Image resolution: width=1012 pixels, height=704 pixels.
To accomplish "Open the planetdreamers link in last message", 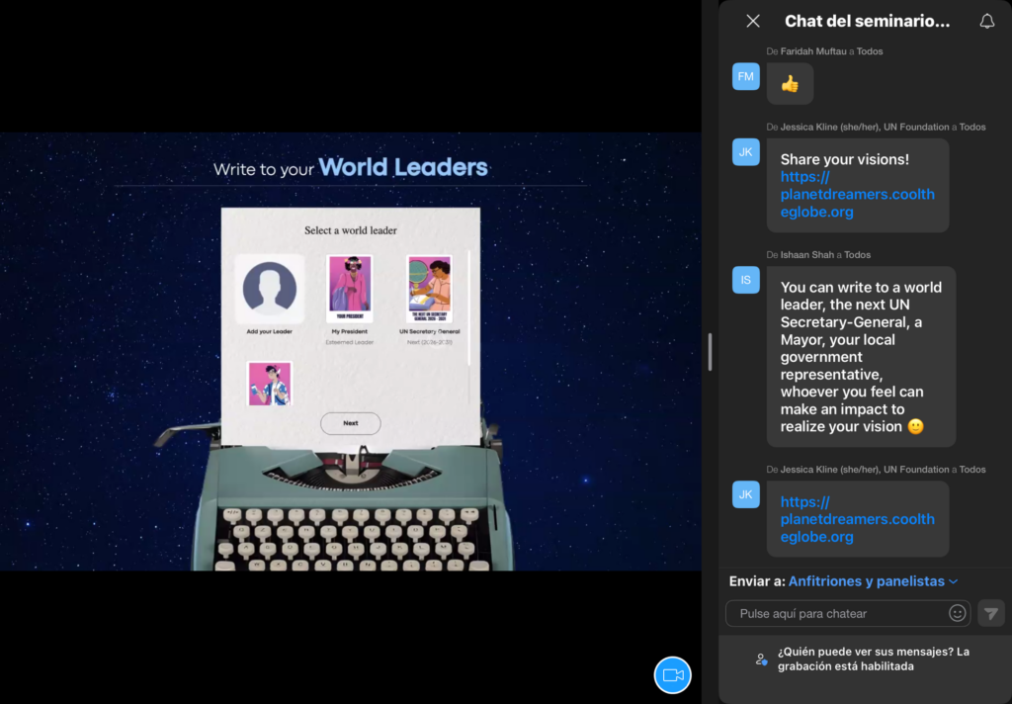I will (x=856, y=519).
